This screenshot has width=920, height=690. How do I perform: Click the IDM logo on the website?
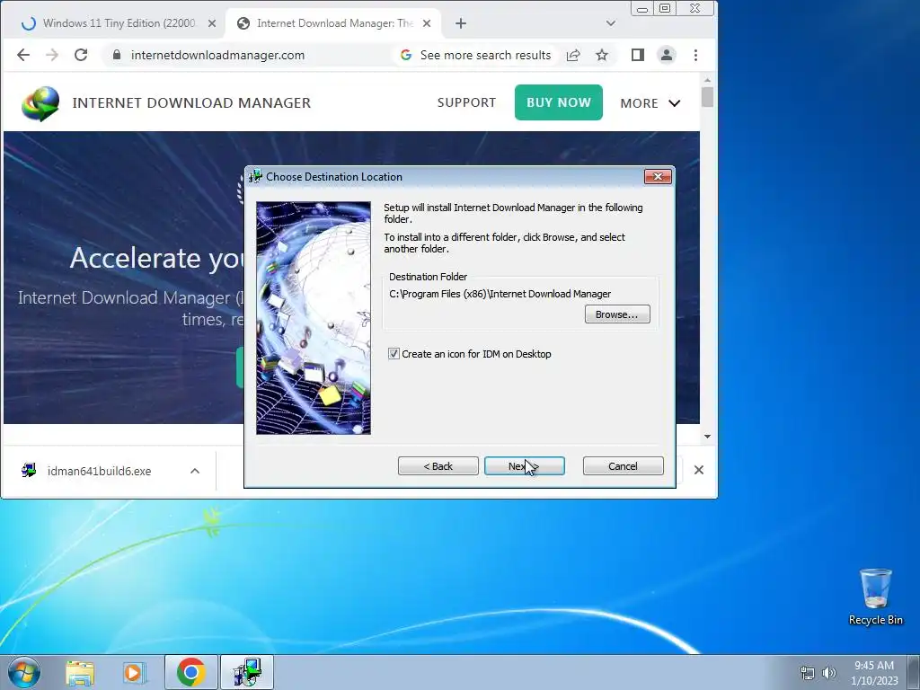[x=40, y=103]
